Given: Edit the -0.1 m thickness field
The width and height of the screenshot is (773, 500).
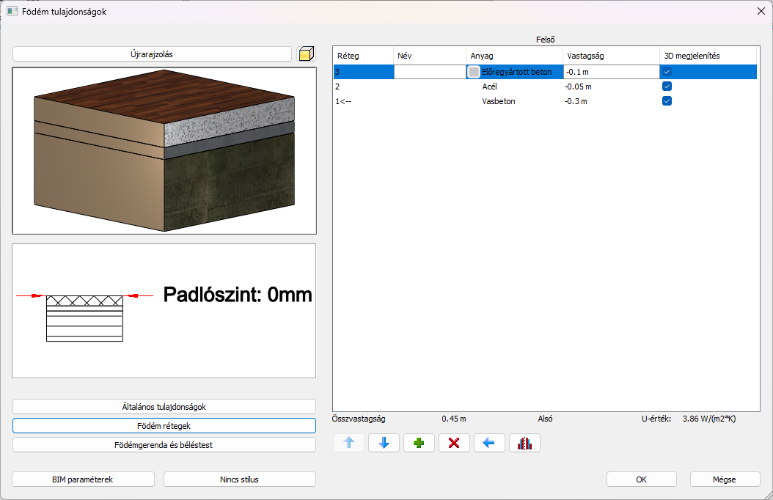Looking at the screenshot, I should click(x=612, y=72).
